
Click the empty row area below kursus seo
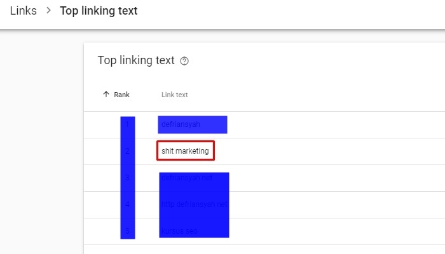tap(264, 250)
